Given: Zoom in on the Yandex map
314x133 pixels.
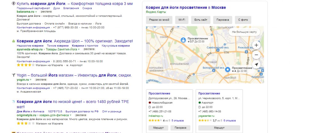Looking at the screenshot, I should tap(256, 45).
